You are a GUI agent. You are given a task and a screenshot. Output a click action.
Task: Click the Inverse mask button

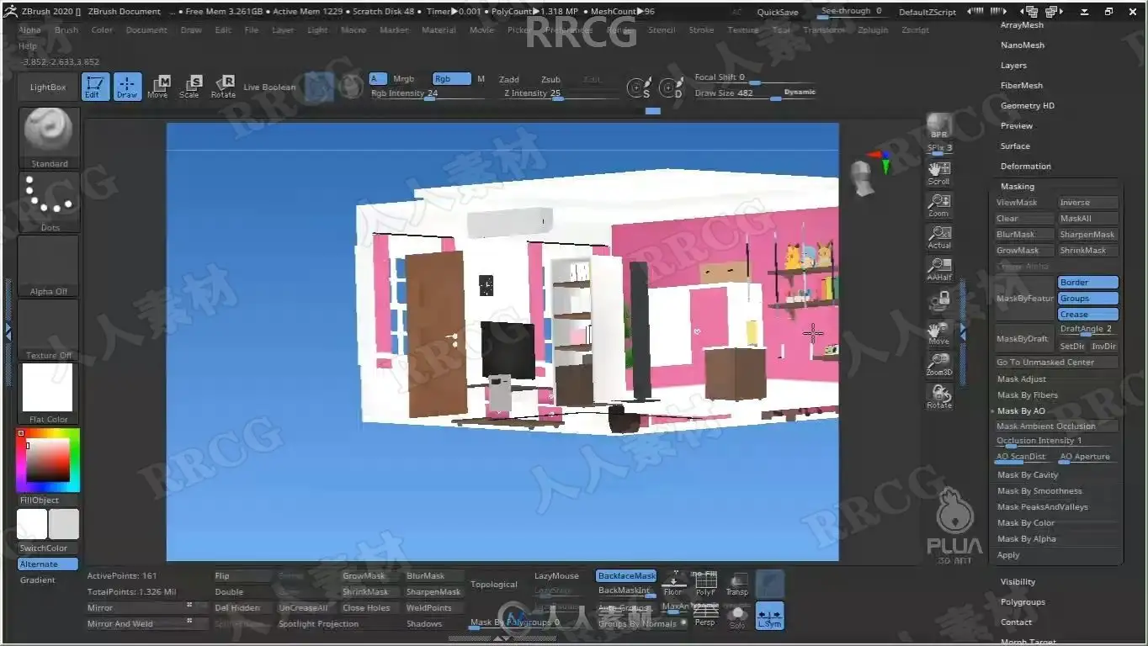1088,203
